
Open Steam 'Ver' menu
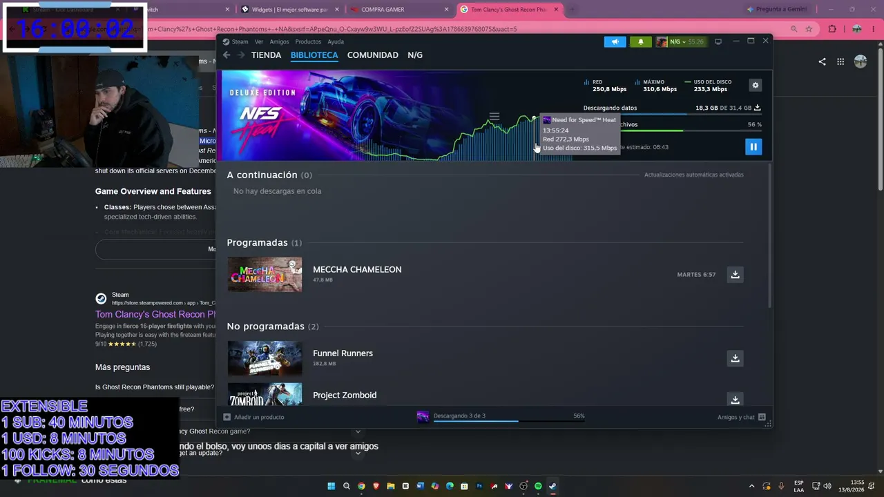tap(259, 41)
